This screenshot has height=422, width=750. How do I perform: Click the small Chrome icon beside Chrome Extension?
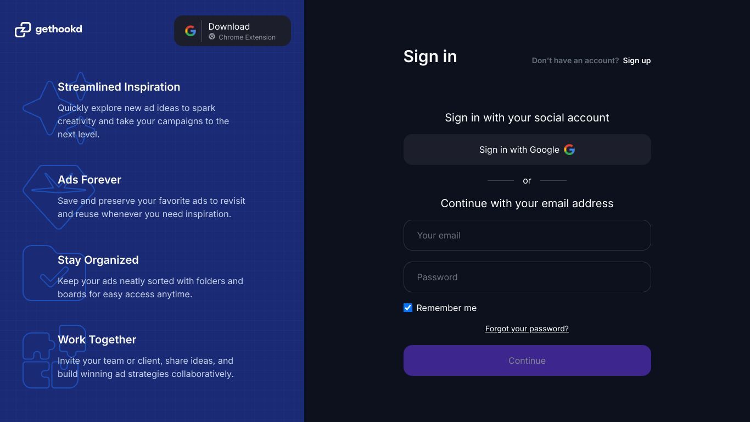click(212, 37)
